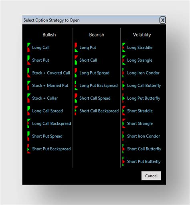Click the Stock + Married Put payoff icon

29,85
